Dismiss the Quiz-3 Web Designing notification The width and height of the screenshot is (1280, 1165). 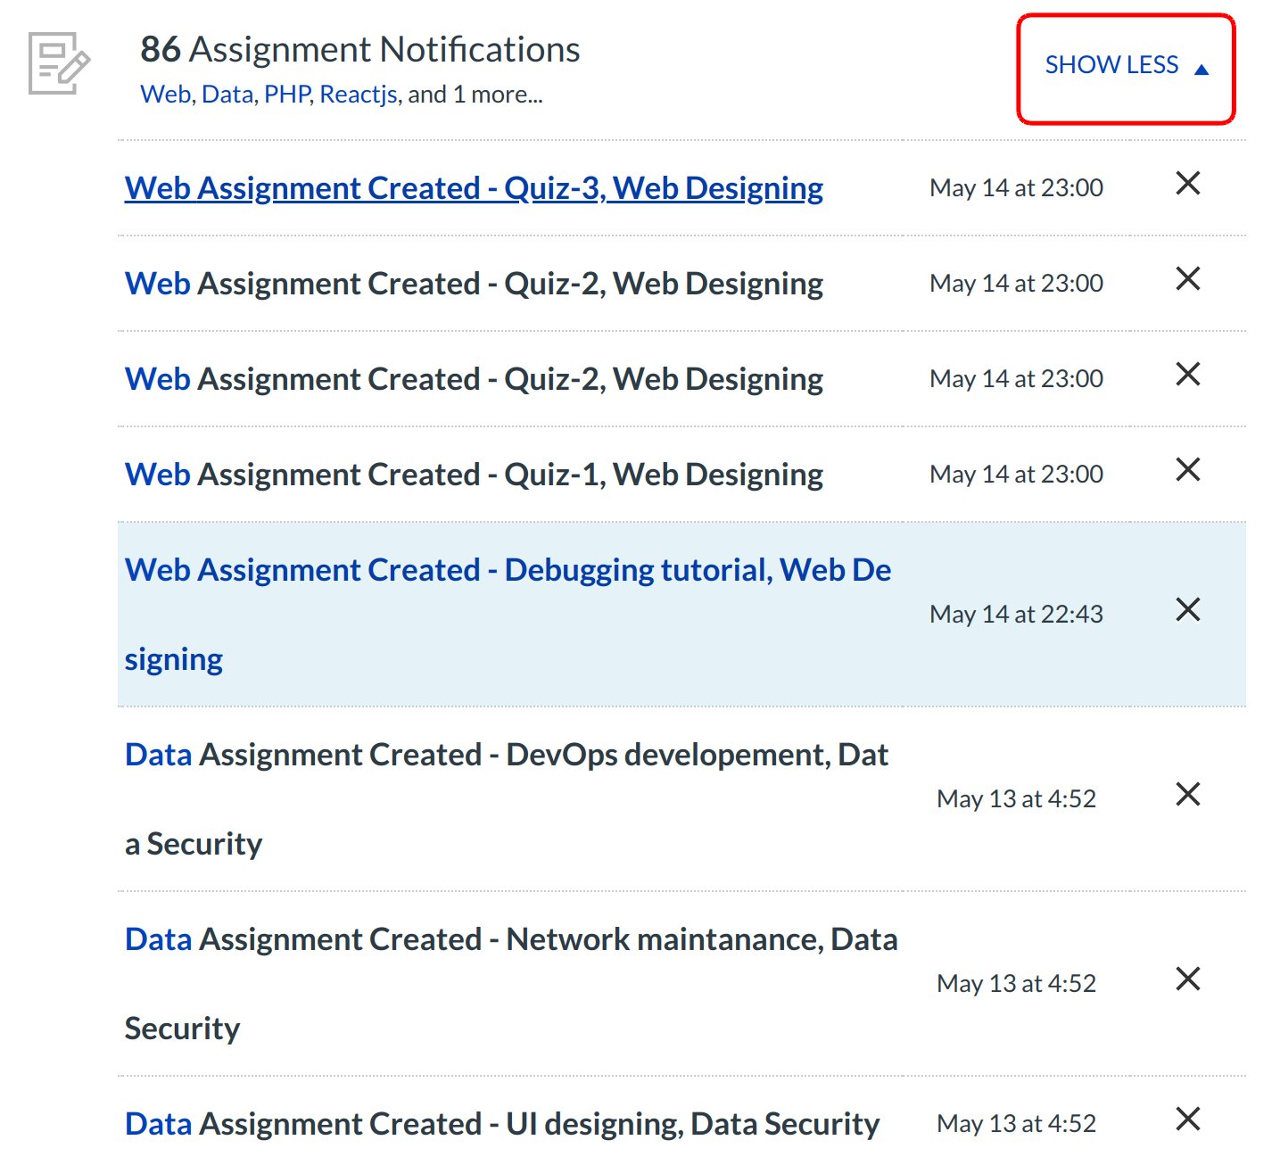pos(1187,184)
